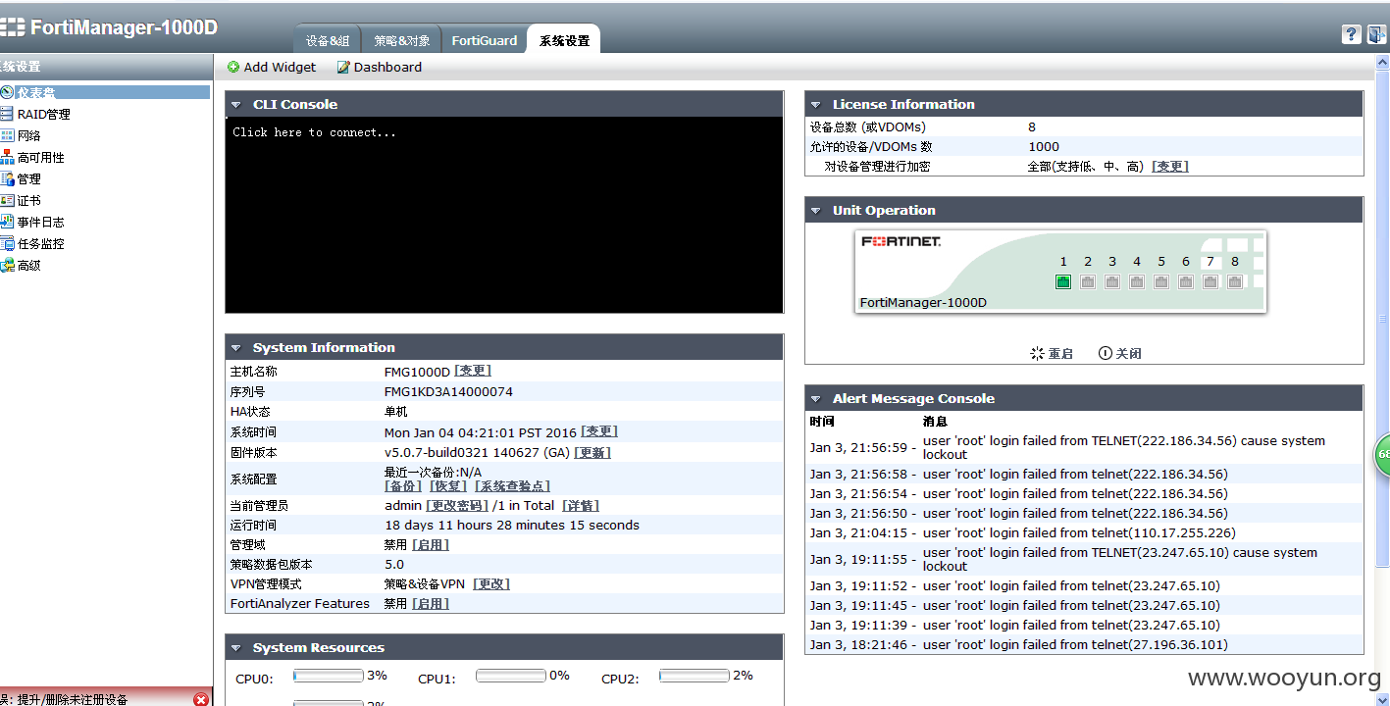This screenshot has width=1390, height=706.
Task: Click the 证书 sidebar icon
Action: click(x=7, y=200)
